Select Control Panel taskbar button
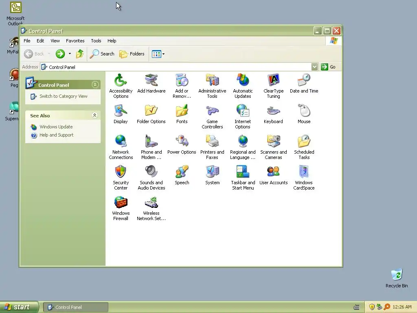417x313 pixels. [x=75, y=307]
